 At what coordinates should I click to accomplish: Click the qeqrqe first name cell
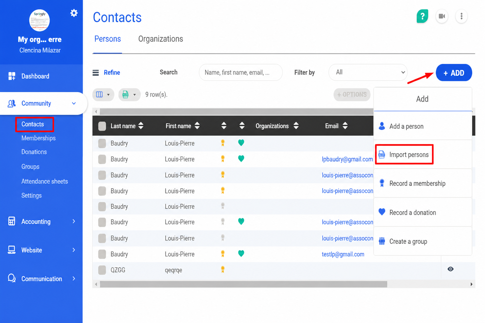(173, 270)
